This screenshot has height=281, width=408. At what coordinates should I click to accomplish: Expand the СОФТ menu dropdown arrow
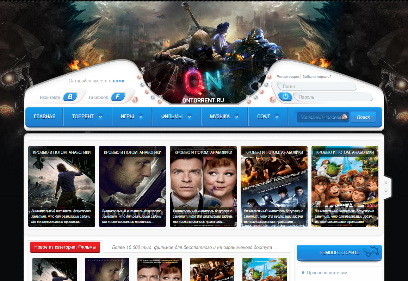click(x=277, y=117)
